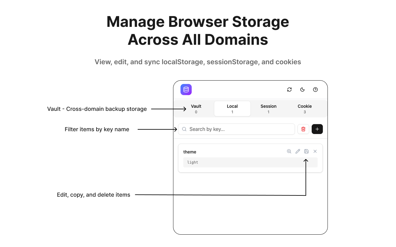This screenshot has width=396, height=247.
Task: Select the light value box
Action: 250,162
